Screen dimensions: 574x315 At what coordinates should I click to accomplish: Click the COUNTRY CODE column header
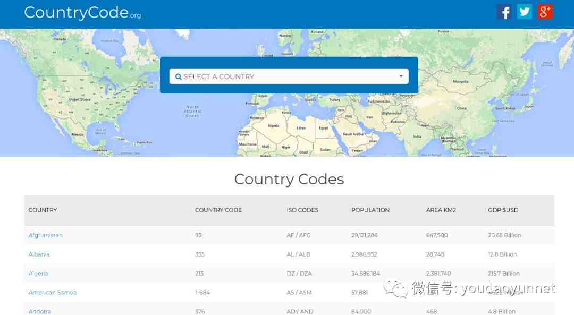[218, 210]
